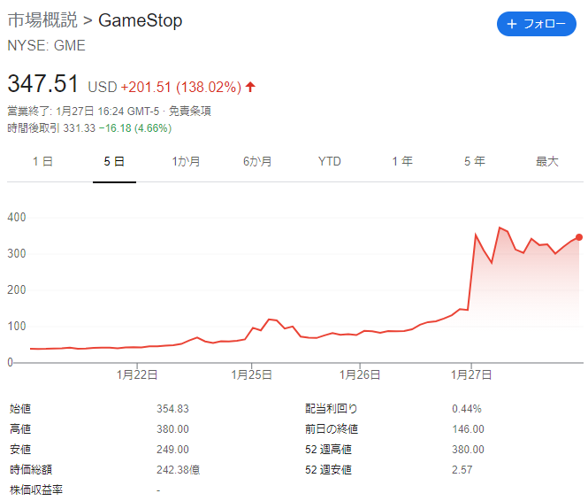Select the 1 日 range tab

pyautogui.click(x=42, y=162)
